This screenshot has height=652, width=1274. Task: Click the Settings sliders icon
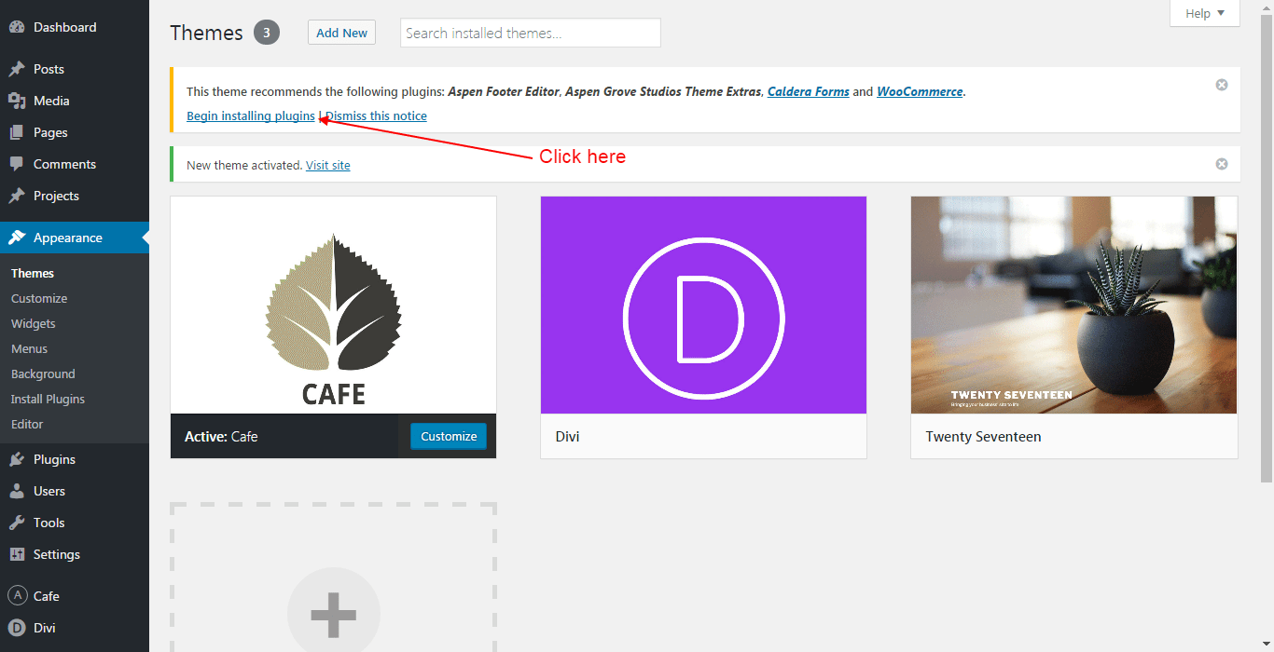tap(17, 554)
